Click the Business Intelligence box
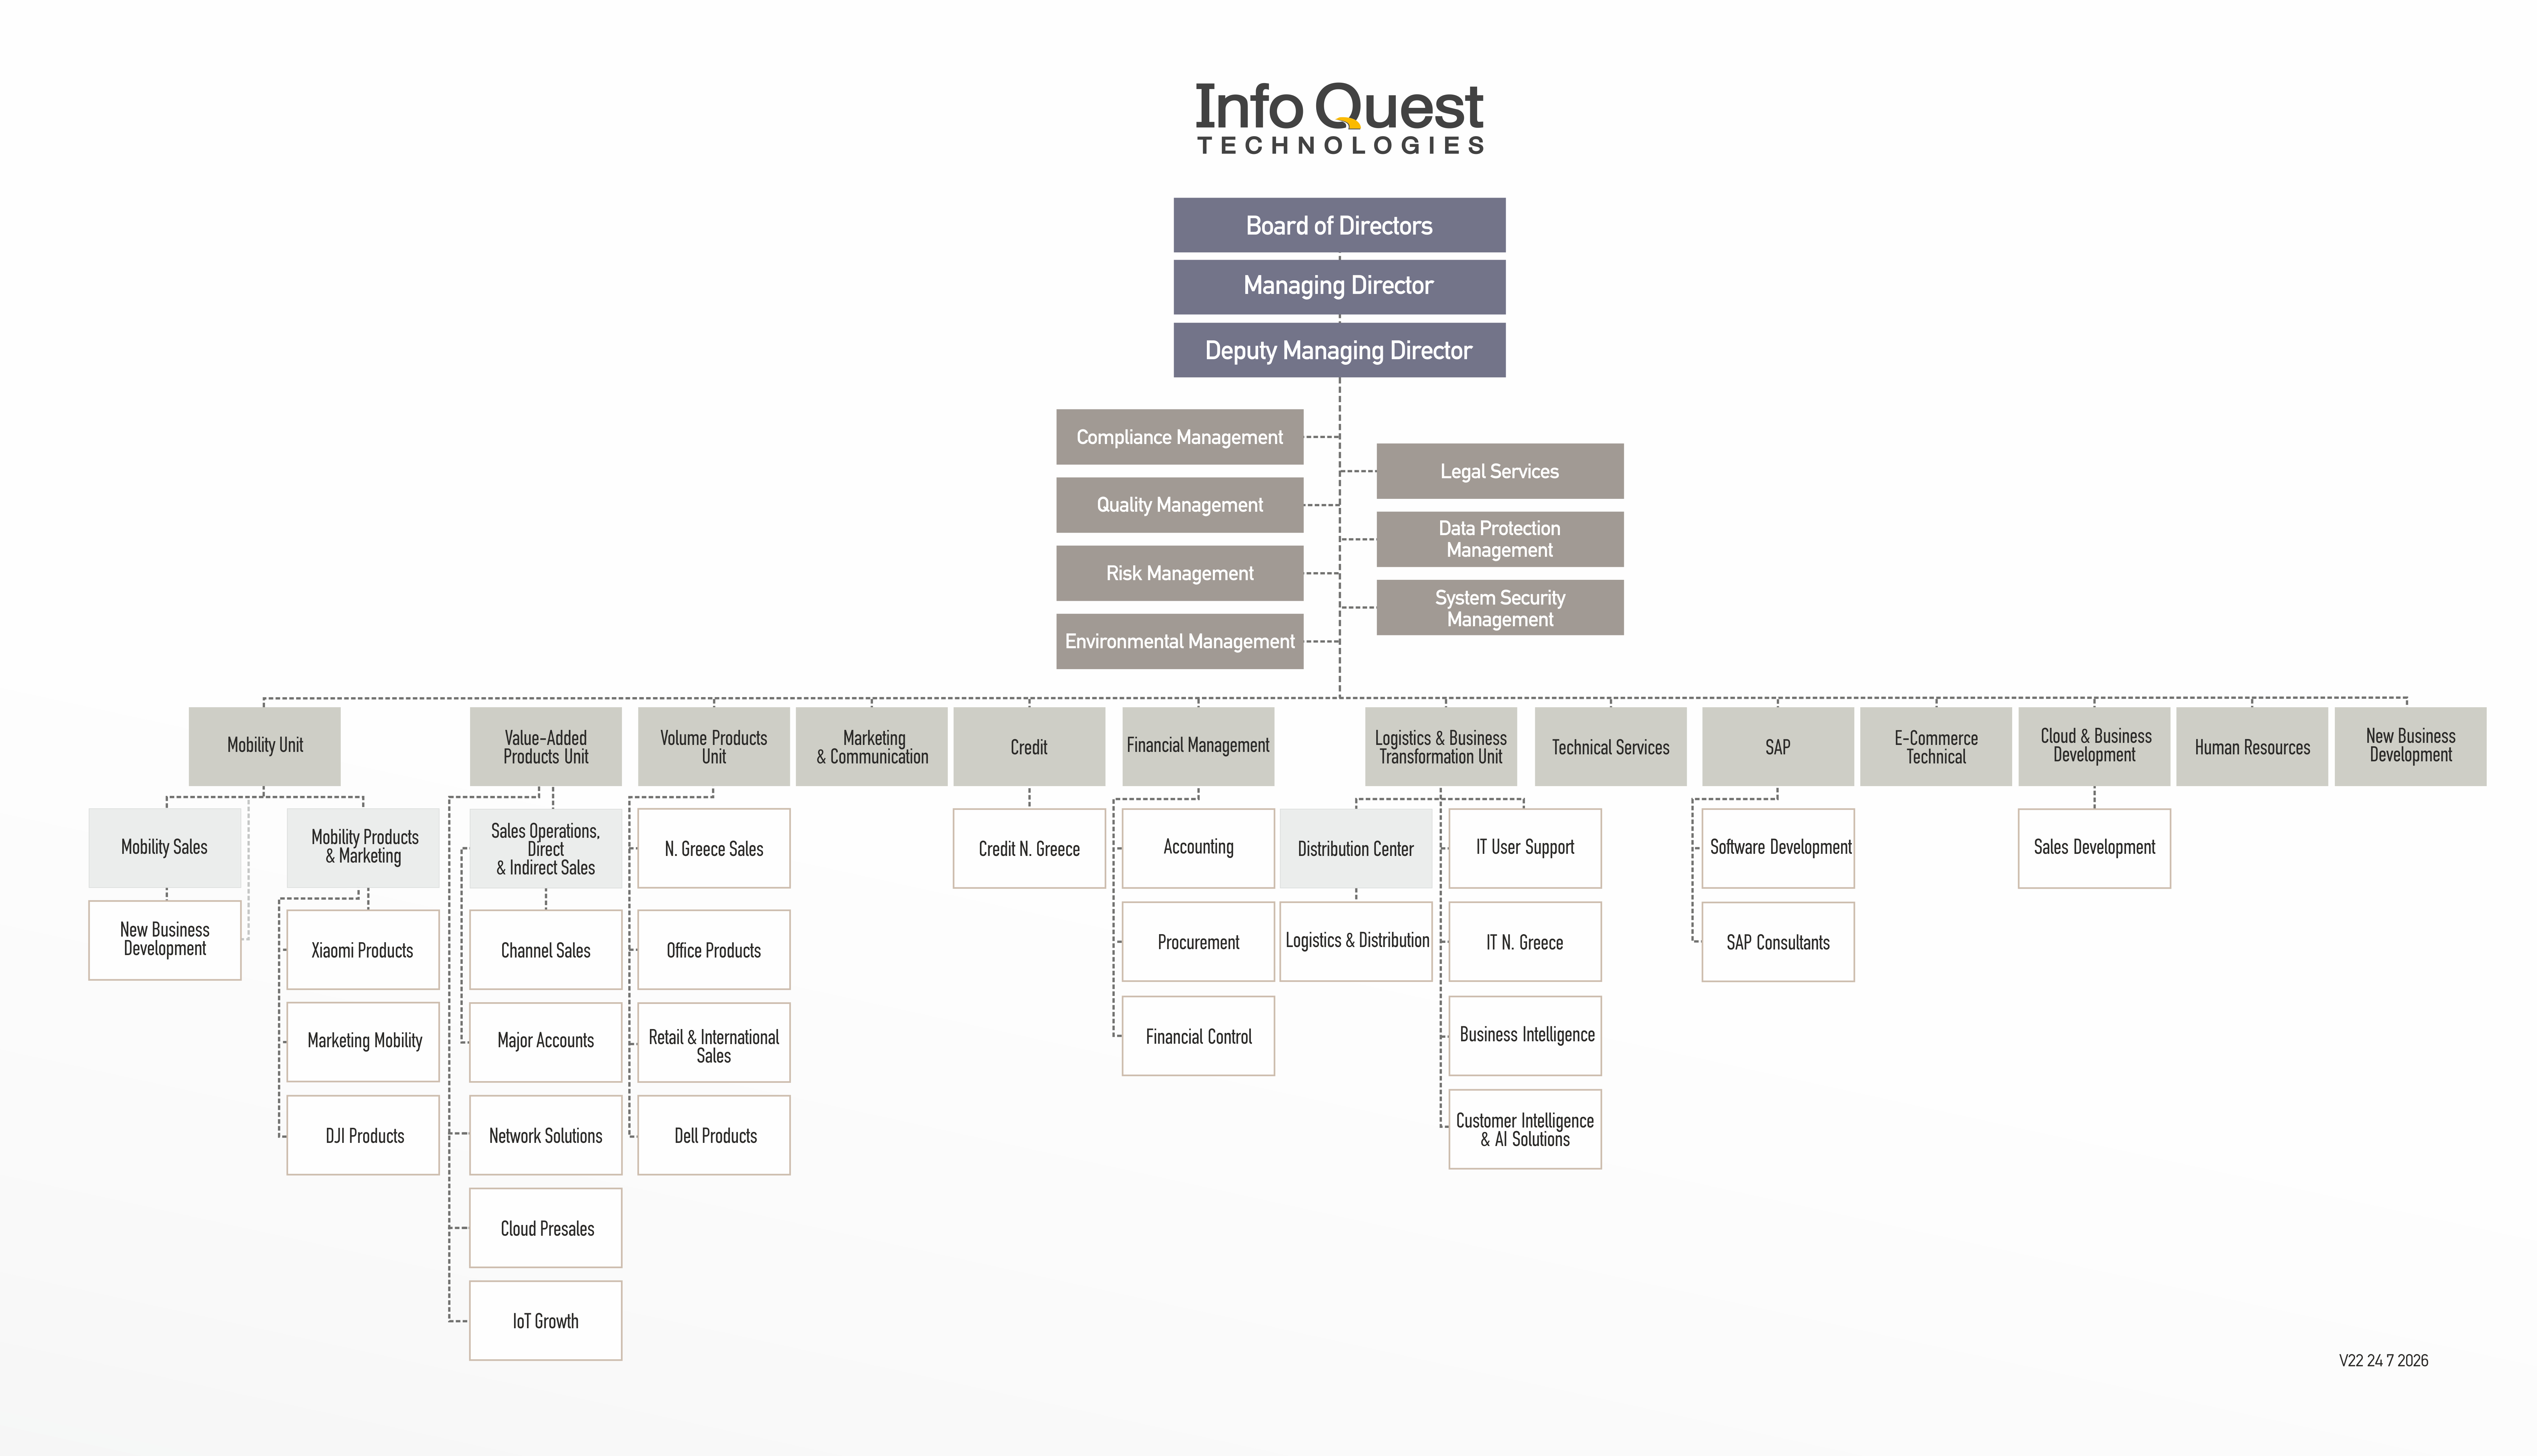2537x1456 pixels. coord(1525,1036)
